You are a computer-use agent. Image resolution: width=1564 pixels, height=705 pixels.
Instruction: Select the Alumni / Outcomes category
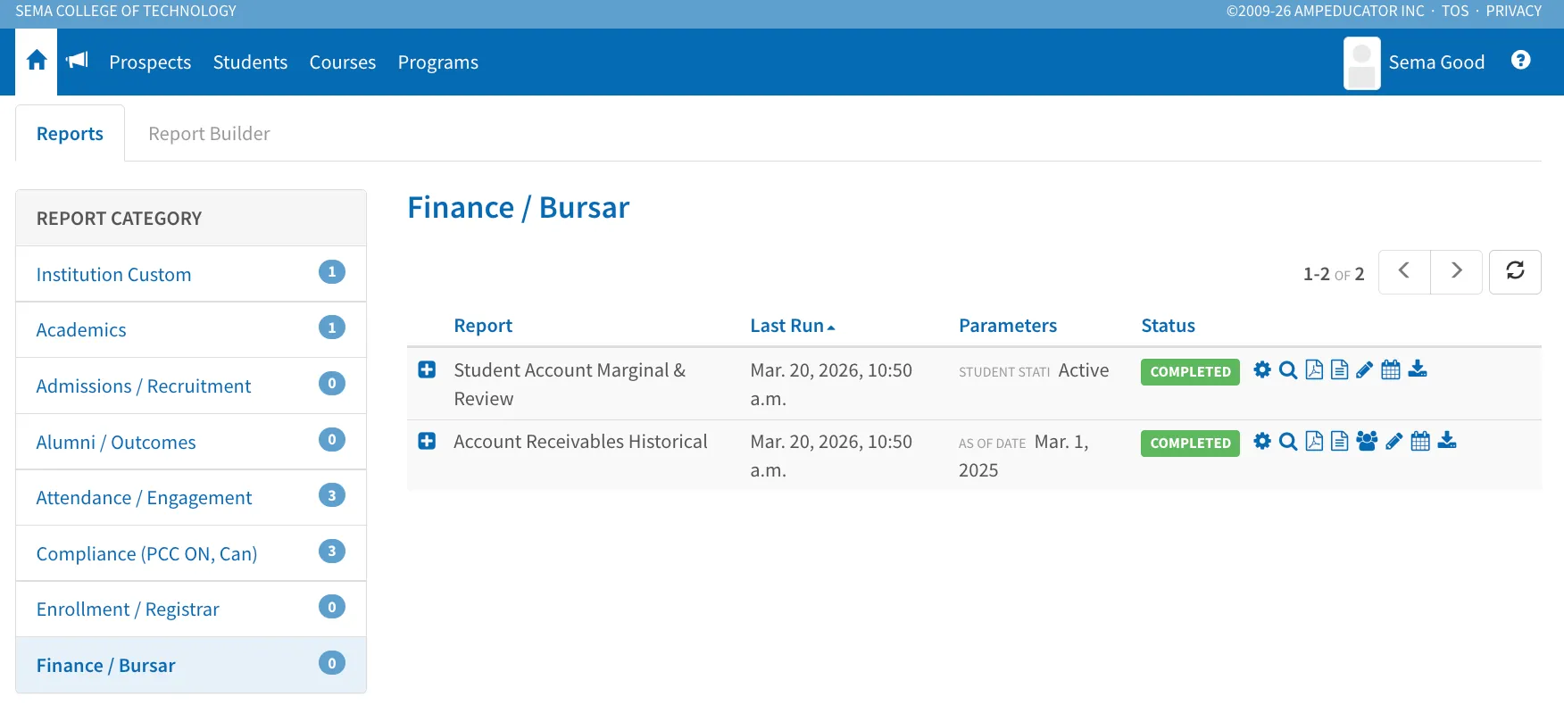(x=191, y=442)
